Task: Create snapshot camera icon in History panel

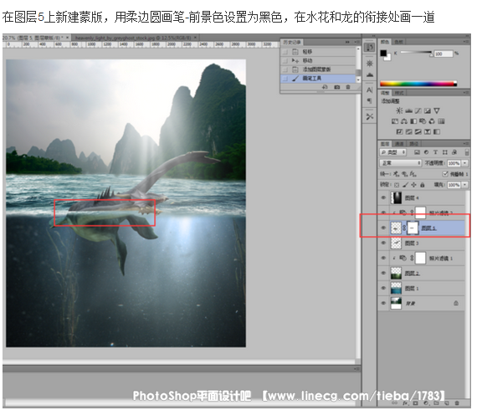Action: click(x=337, y=87)
